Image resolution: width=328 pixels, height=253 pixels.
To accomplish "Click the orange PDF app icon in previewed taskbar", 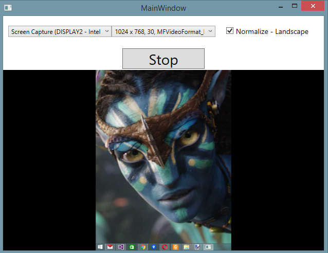I will 176,247.
